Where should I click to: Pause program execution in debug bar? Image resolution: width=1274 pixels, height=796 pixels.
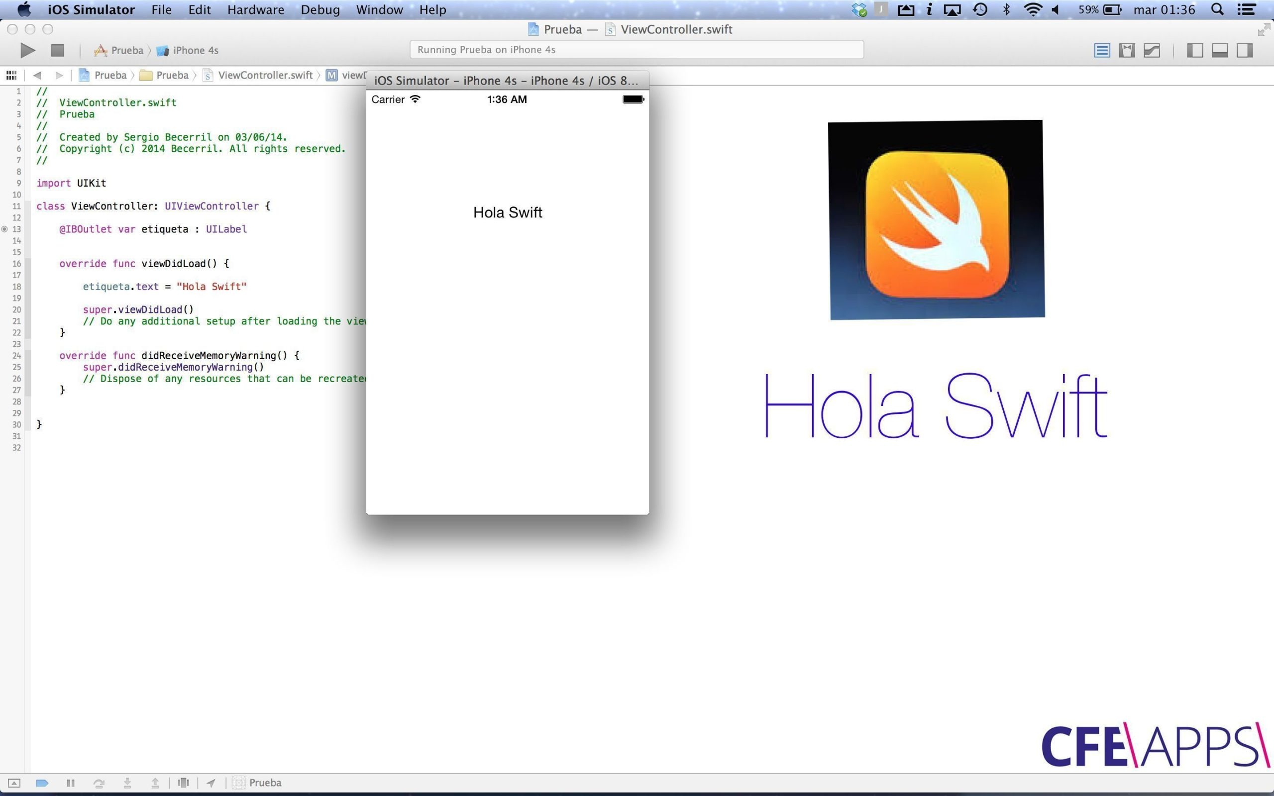(x=71, y=783)
